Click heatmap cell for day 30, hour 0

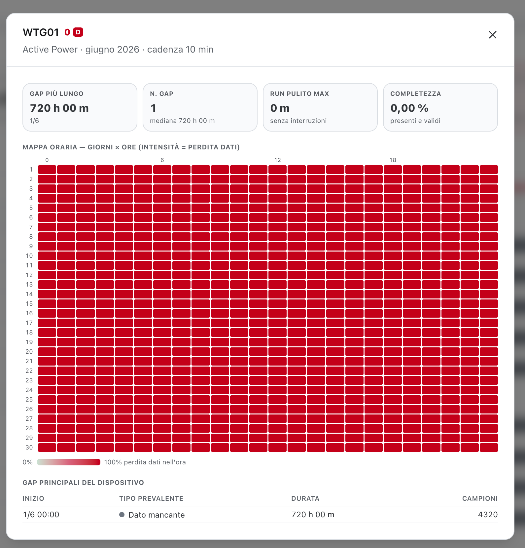pos(47,448)
